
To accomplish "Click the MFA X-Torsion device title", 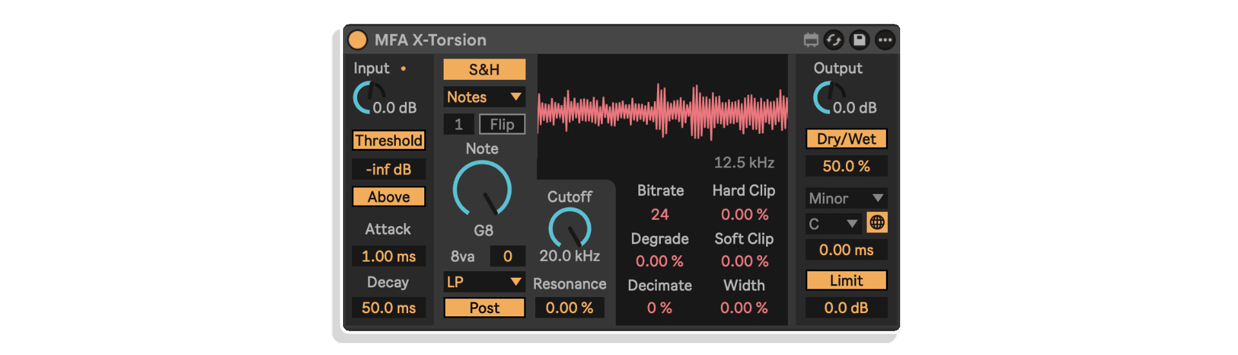I will (431, 40).
